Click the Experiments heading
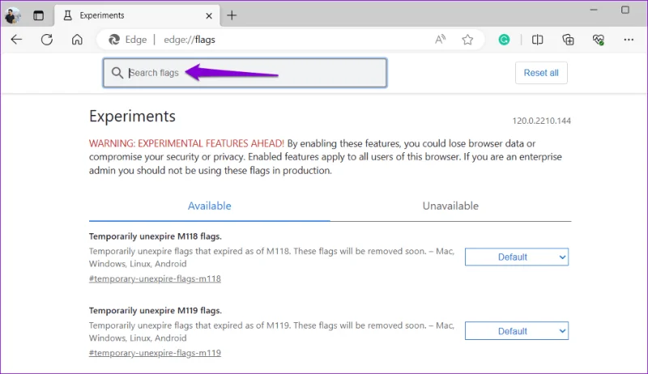648x374 pixels. coord(132,117)
